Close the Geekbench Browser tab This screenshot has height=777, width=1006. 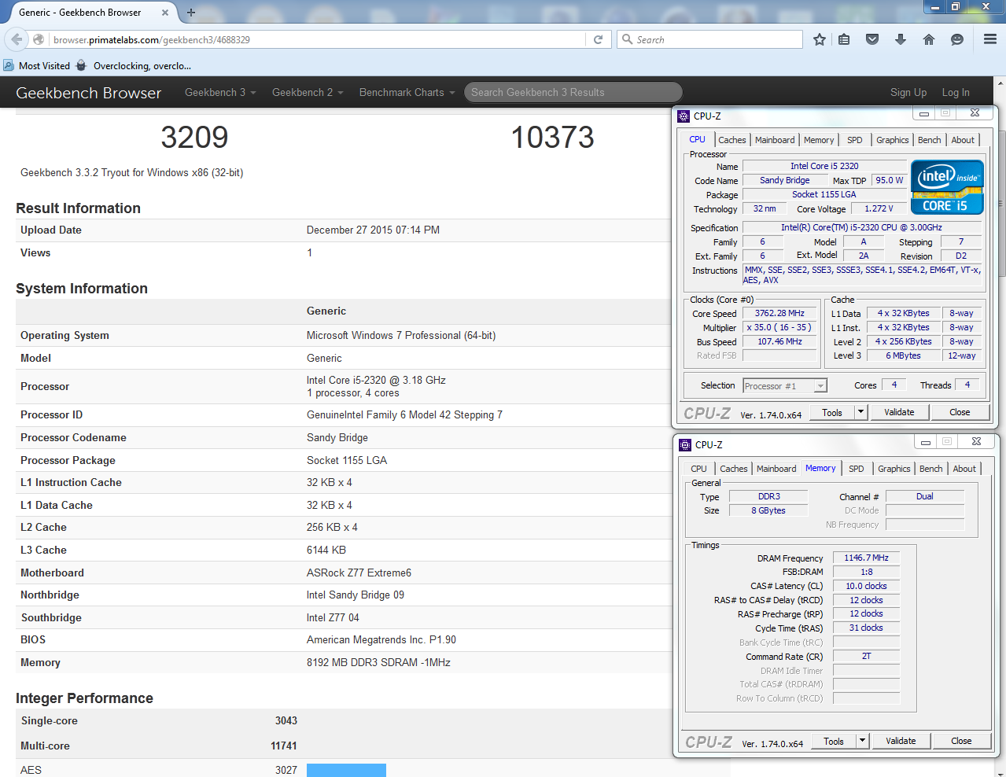coord(165,13)
